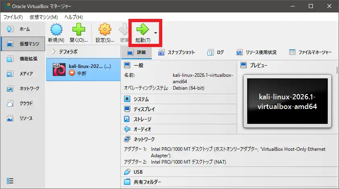The image size is (339, 189).
Task: Select ホーム in the left sidebar
Action: coord(23,29)
